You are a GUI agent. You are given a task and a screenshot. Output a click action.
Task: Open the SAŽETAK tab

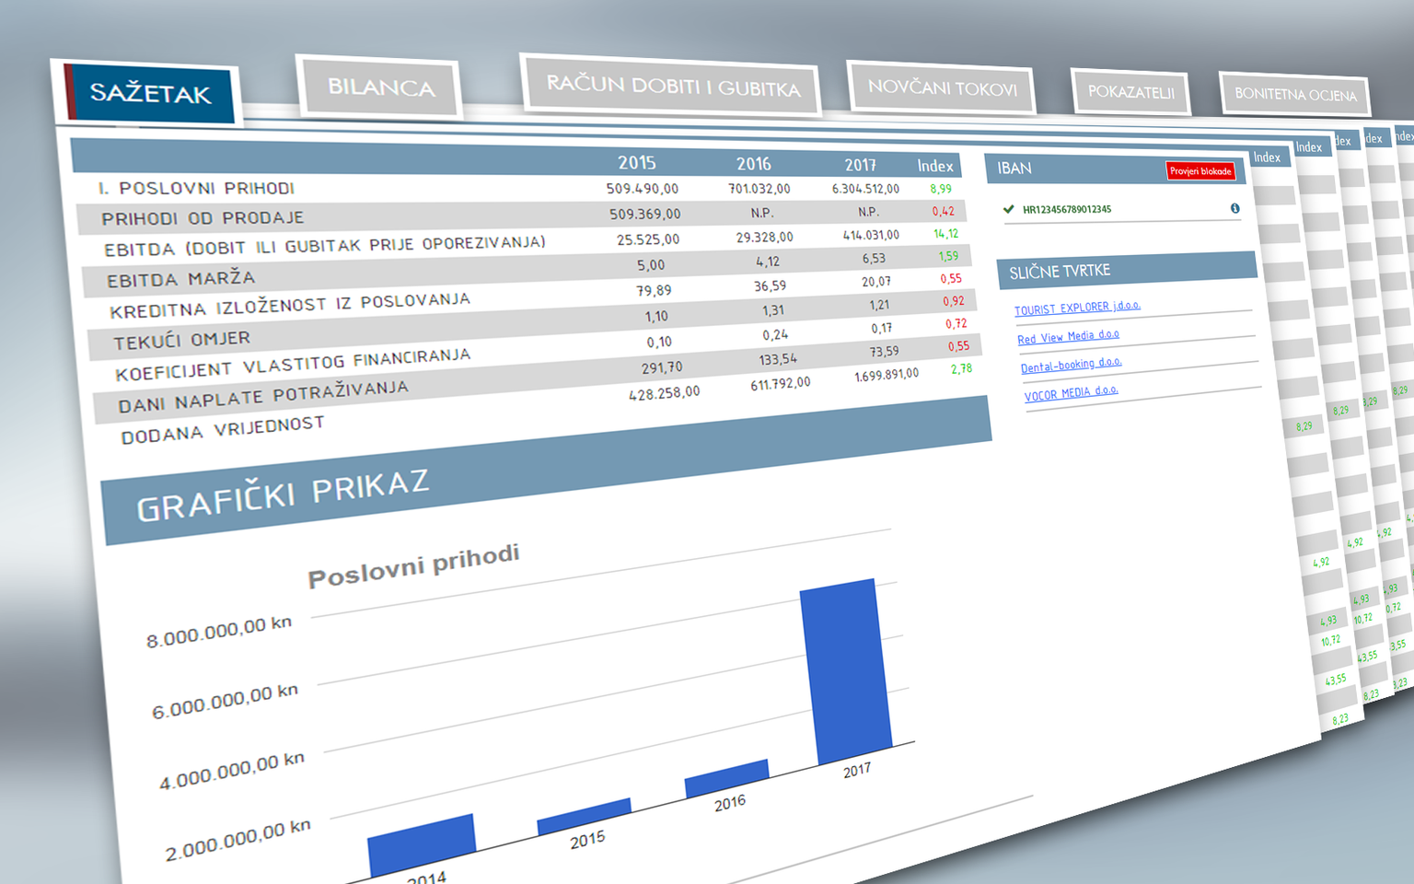(x=150, y=93)
